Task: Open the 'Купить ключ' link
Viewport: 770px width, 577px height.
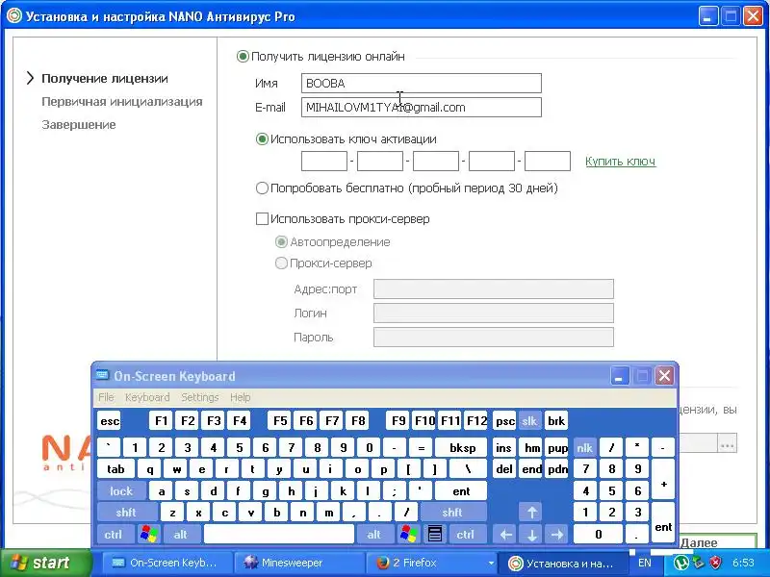Action: click(620, 161)
